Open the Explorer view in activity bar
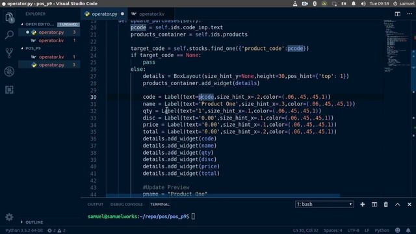Screen dimensions: 416x234 point(9,18)
